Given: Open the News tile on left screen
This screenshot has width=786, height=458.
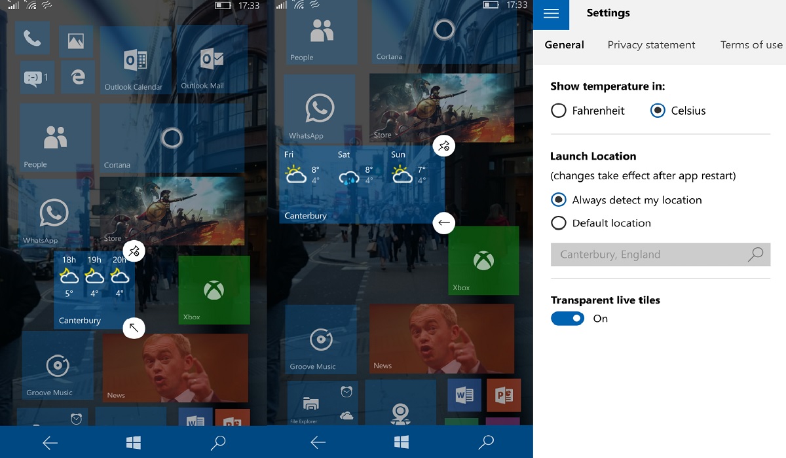Looking at the screenshot, I should [175, 368].
